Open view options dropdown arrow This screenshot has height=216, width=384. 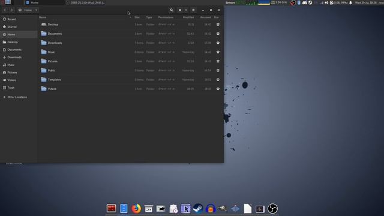[186, 10]
